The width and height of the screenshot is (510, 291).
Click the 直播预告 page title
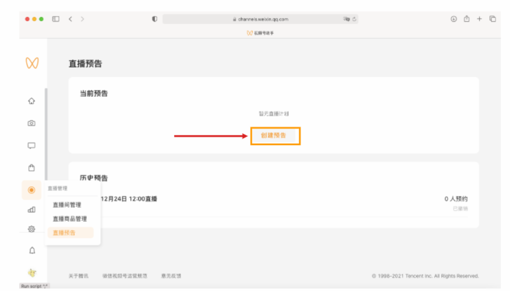point(85,64)
